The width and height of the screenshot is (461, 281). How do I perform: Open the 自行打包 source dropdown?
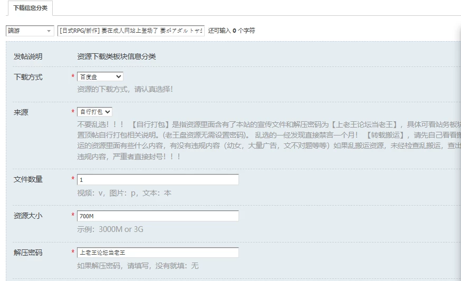coord(94,112)
